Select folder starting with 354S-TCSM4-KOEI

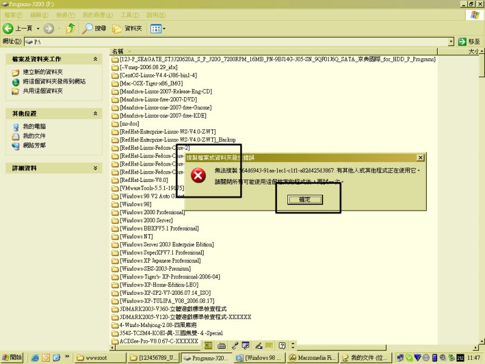tap(172, 333)
